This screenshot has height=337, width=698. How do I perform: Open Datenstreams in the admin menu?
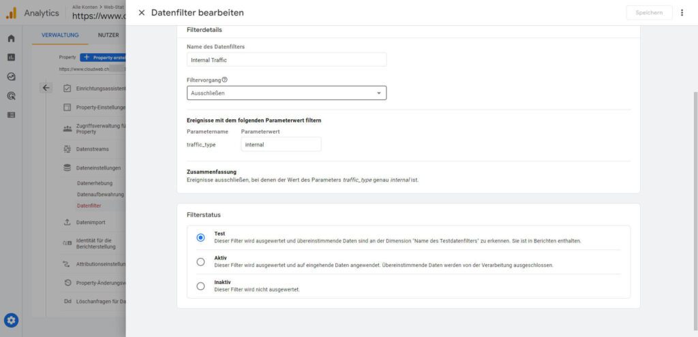[x=92, y=149]
